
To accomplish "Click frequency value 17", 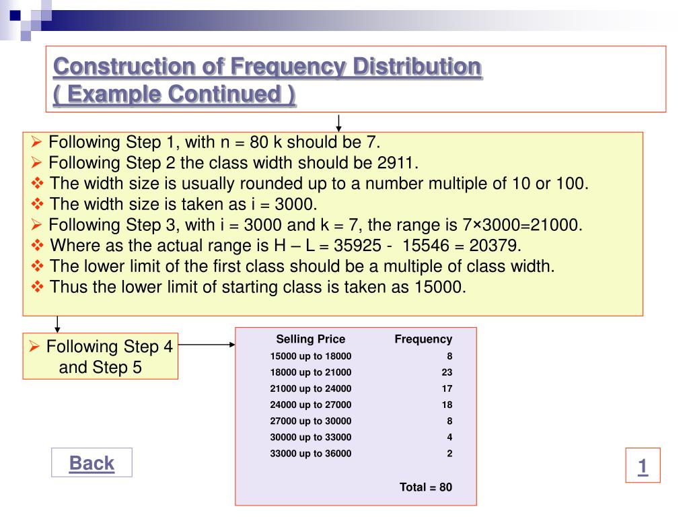I will (447, 388).
